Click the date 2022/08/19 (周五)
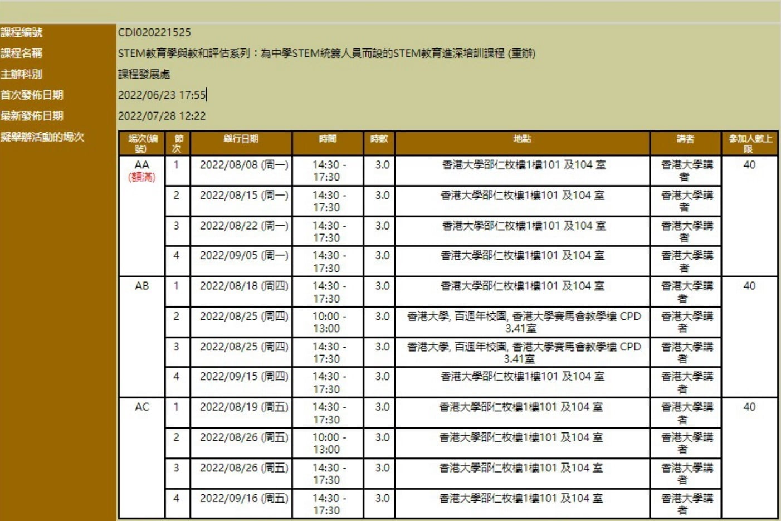The height and width of the screenshot is (521, 781). [243, 407]
